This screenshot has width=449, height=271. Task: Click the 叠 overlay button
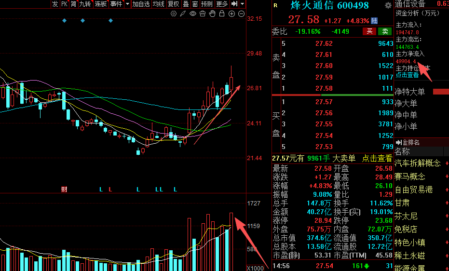tap(186, 4)
